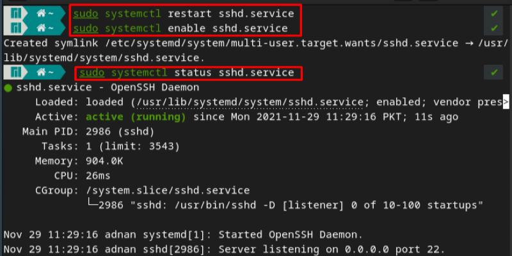
Task: Click the 'Started OpenSSH Daemon' log line
Action: 183,234
